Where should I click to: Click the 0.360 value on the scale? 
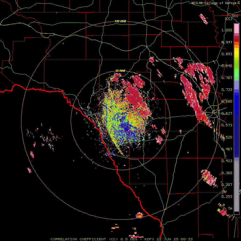click(227, 173)
